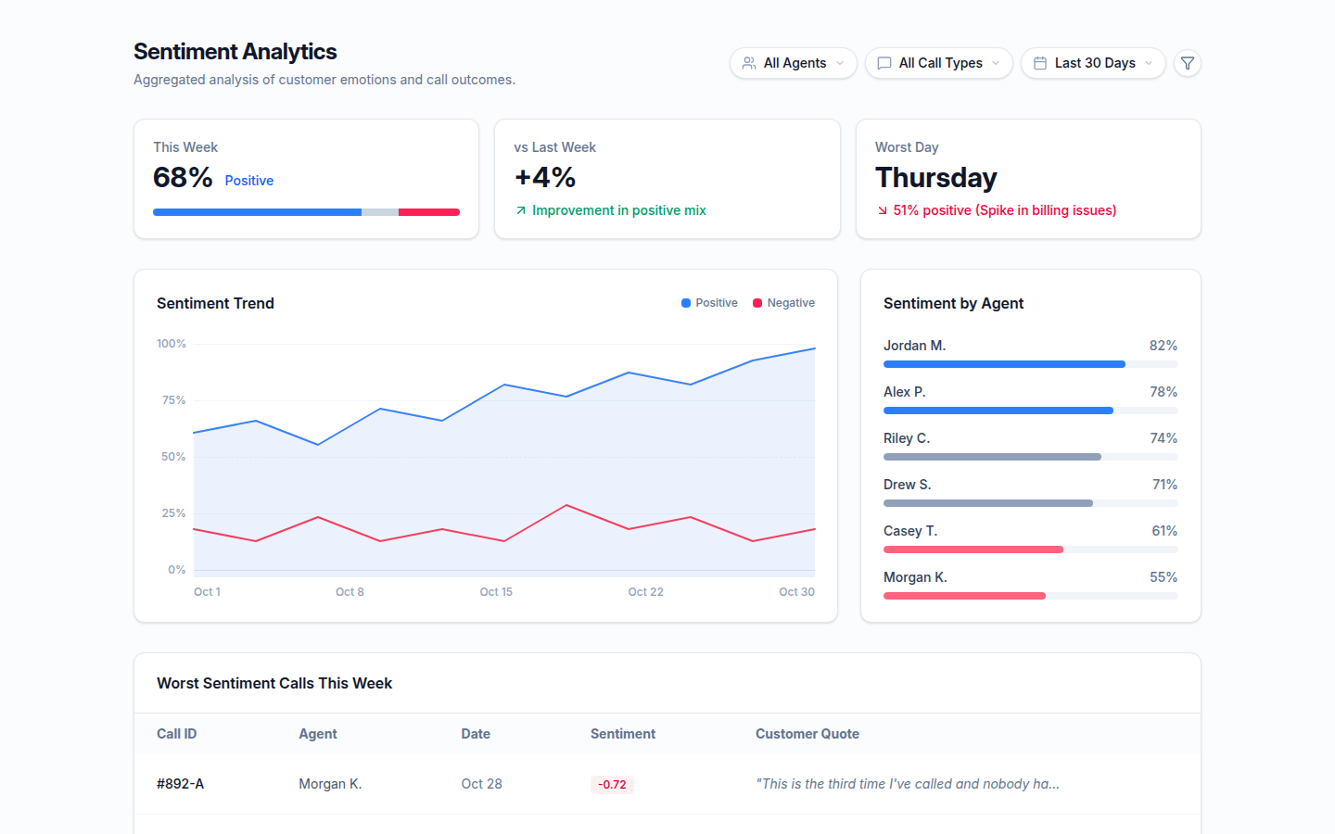Click the Sentiment by Agent heading
This screenshot has width=1335, height=834.
pyautogui.click(x=953, y=303)
